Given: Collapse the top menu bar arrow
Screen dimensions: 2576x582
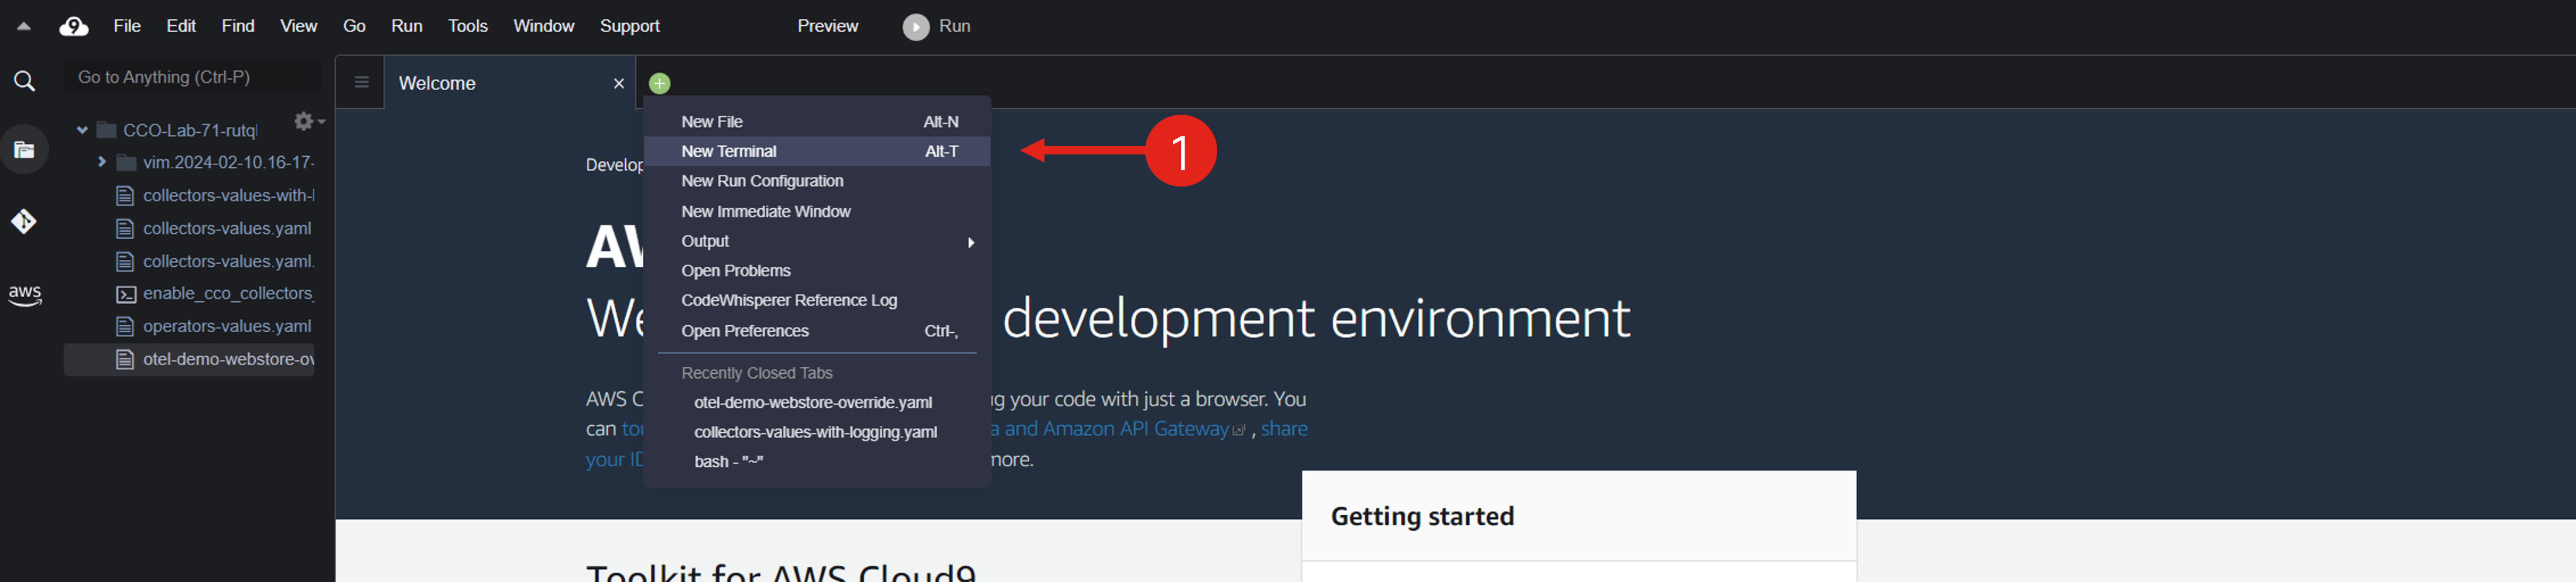Looking at the screenshot, I should (x=24, y=27).
